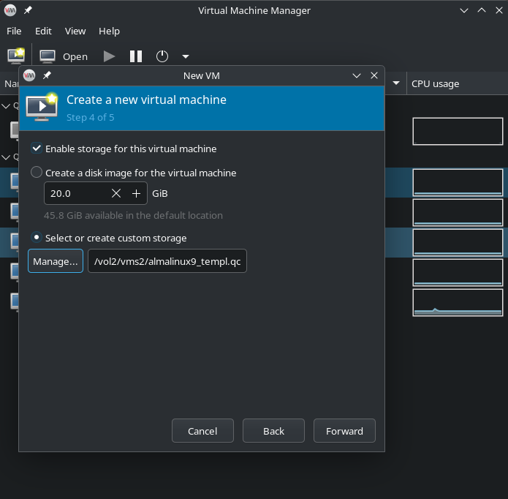Screen dimensions: 508x499
Task: Select Create a disk image radio button
Action: point(37,172)
